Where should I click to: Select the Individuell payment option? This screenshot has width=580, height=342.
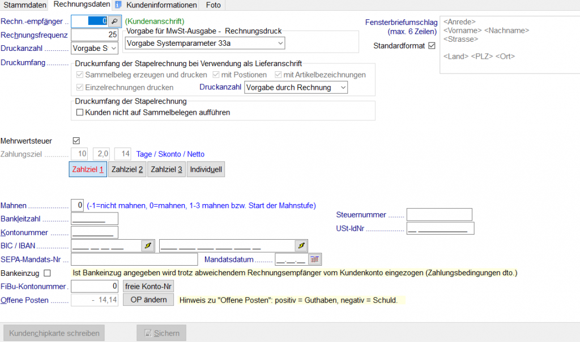coord(206,169)
